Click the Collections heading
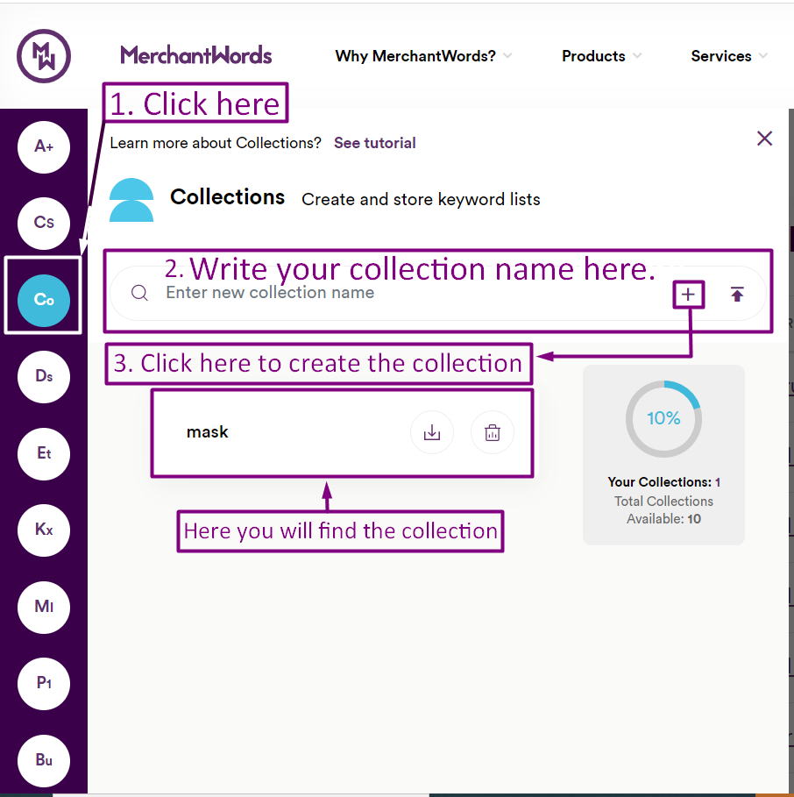 228,196
